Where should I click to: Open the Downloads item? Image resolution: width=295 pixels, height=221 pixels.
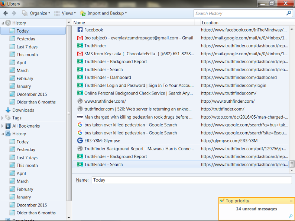(23, 110)
